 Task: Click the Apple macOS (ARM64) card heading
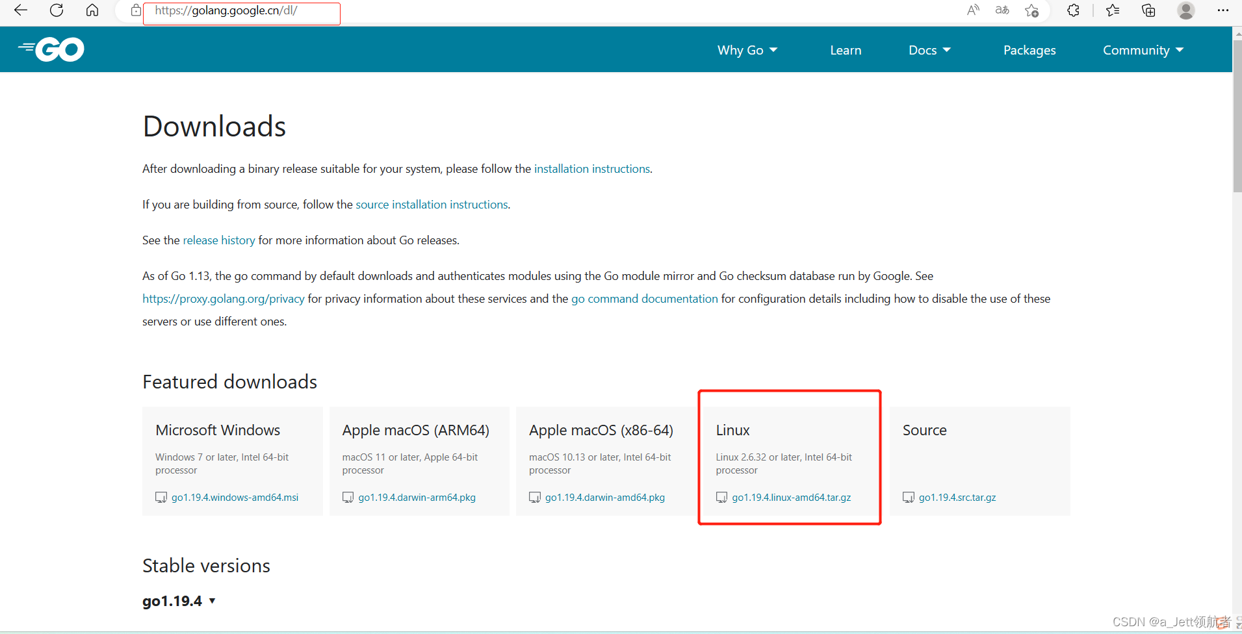click(416, 430)
